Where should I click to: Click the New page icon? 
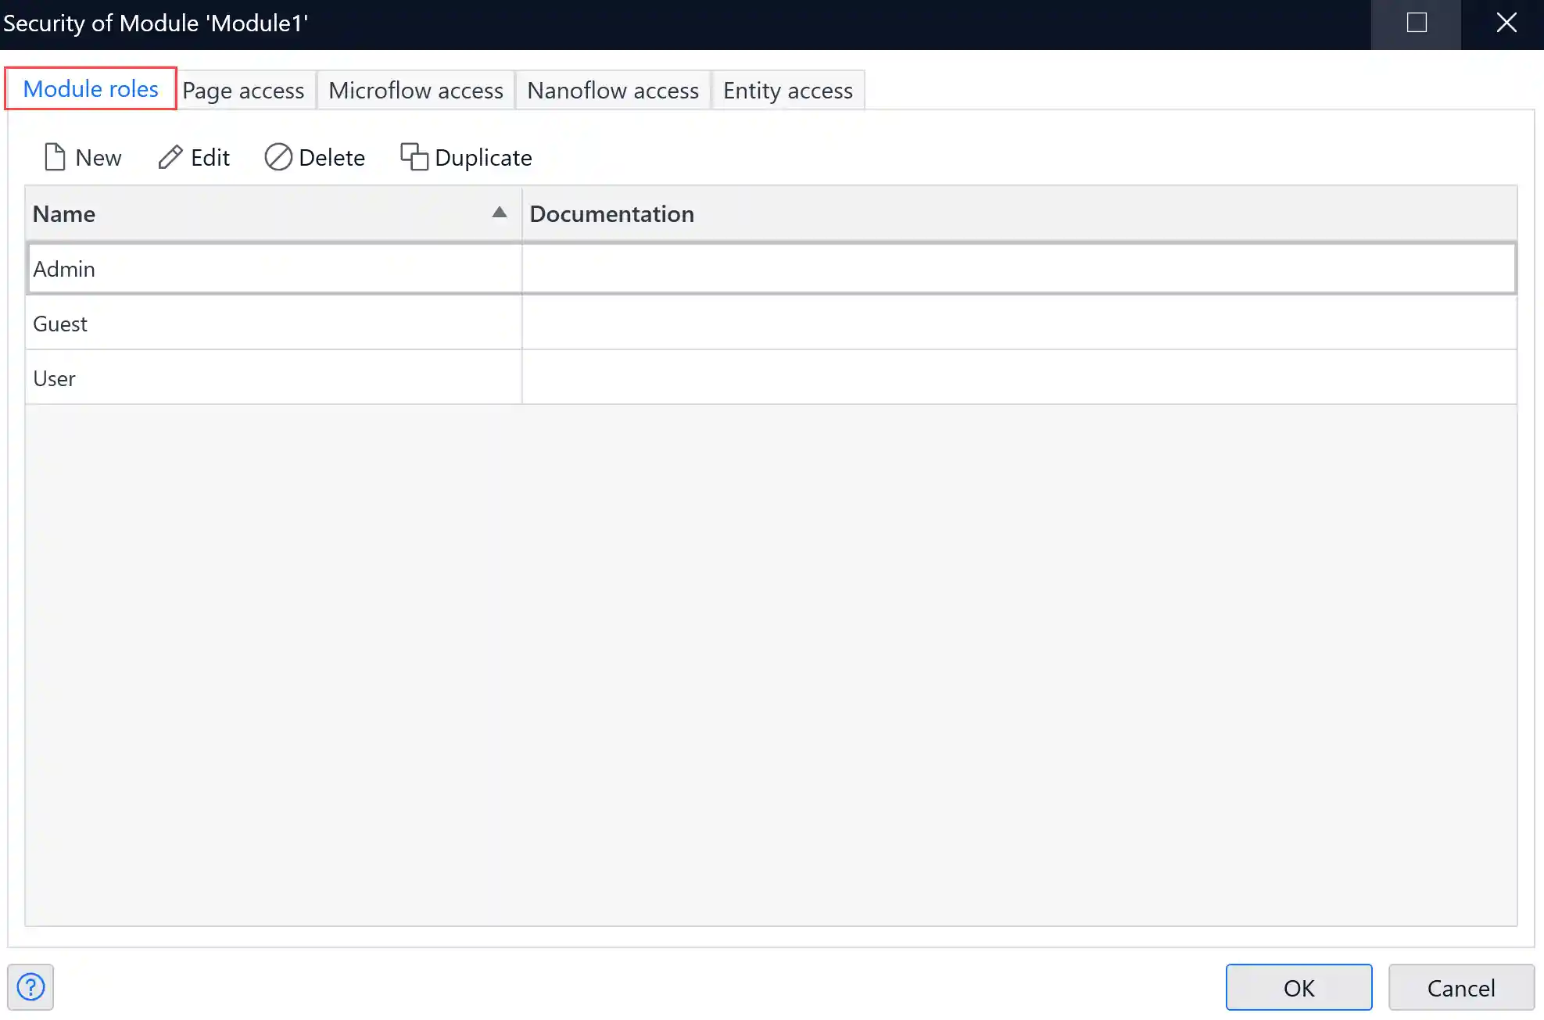55,157
